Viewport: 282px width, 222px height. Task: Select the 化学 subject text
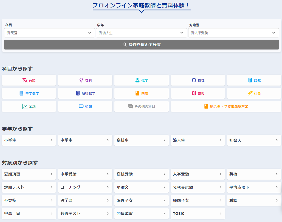(145, 80)
